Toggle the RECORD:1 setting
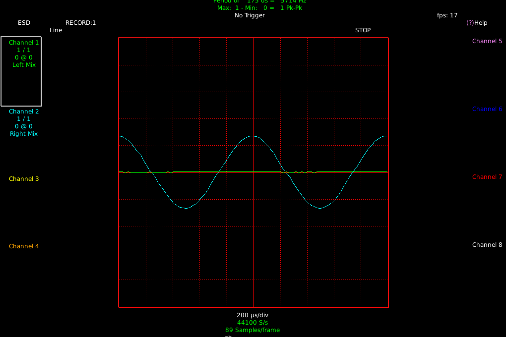The width and height of the screenshot is (506, 337). [x=81, y=23]
